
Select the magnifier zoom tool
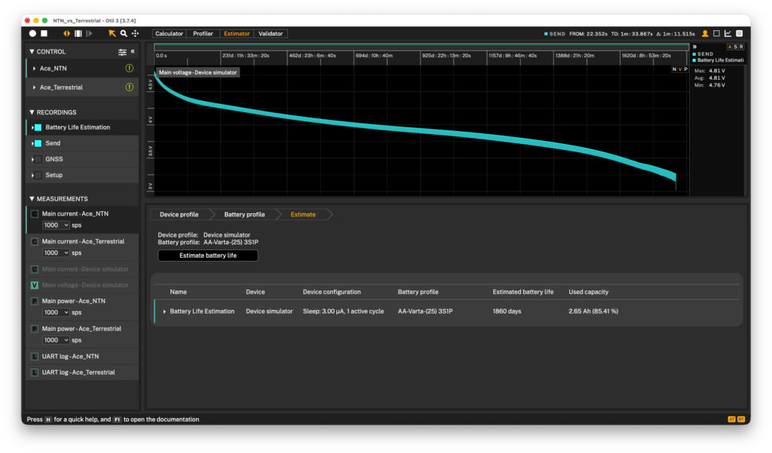click(124, 33)
